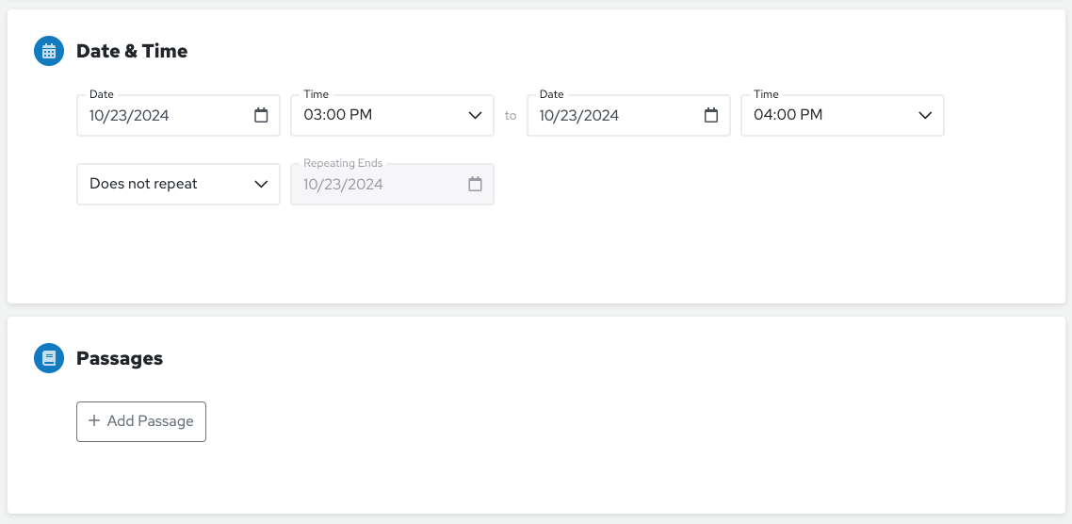The width and height of the screenshot is (1072, 524).
Task: Click the Date & Time section heading
Action: [x=132, y=51]
